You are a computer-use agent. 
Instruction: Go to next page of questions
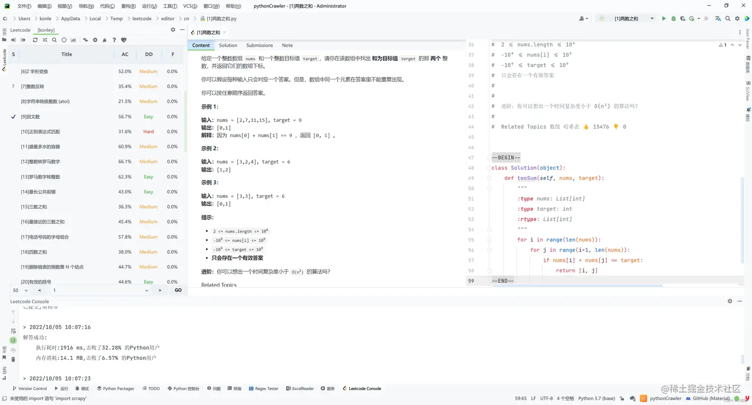tap(160, 290)
